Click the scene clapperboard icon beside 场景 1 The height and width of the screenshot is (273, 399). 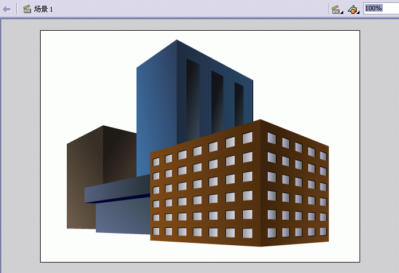(x=27, y=9)
